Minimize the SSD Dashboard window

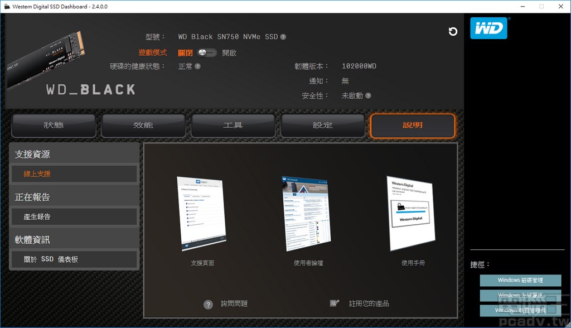click(x=522, y=7)
